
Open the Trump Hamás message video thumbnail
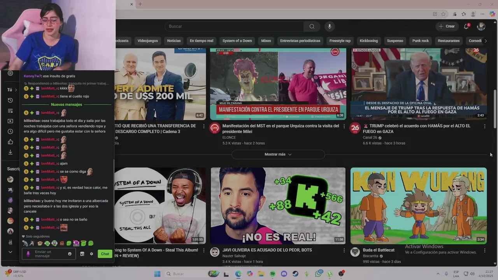click(419, 84)
